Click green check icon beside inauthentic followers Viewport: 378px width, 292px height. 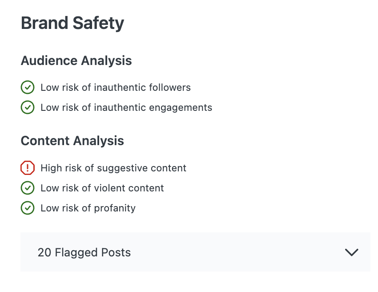click(x=28, y=88)
